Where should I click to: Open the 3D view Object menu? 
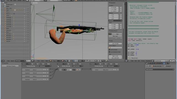(x=47, y=61)
